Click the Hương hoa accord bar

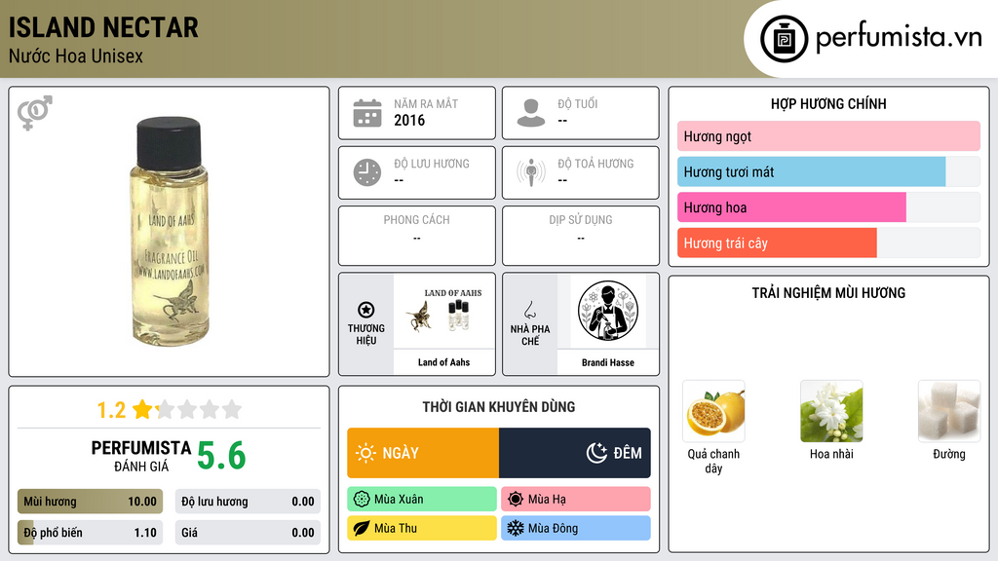[x=828, y=207]
